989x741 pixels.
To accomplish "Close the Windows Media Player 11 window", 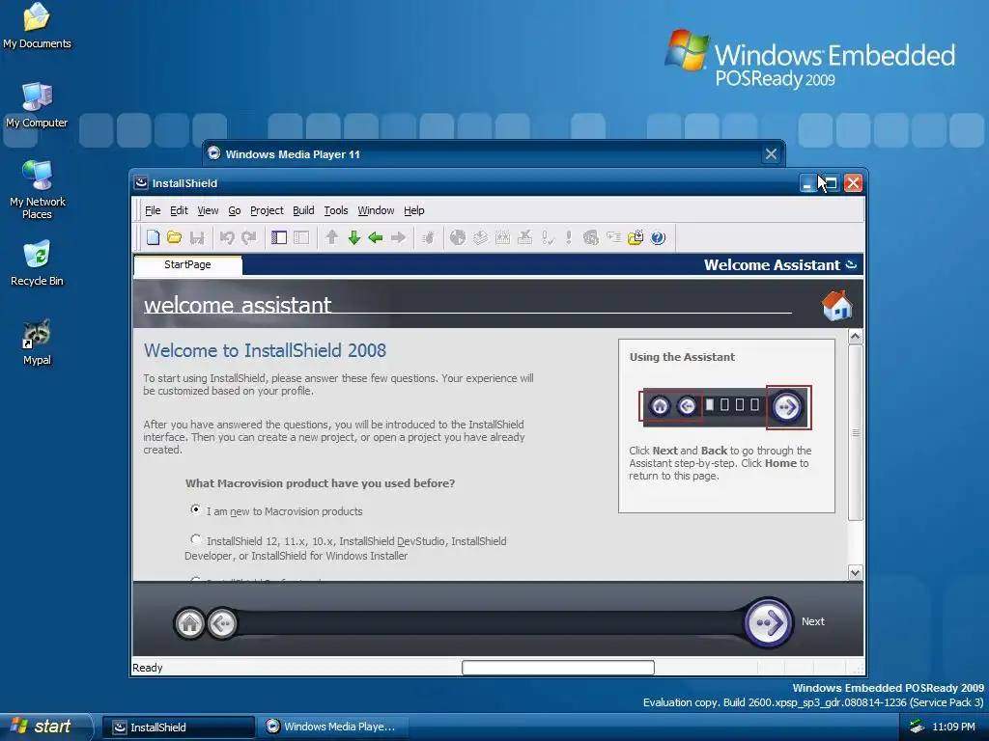I will (x=771, y=154).
